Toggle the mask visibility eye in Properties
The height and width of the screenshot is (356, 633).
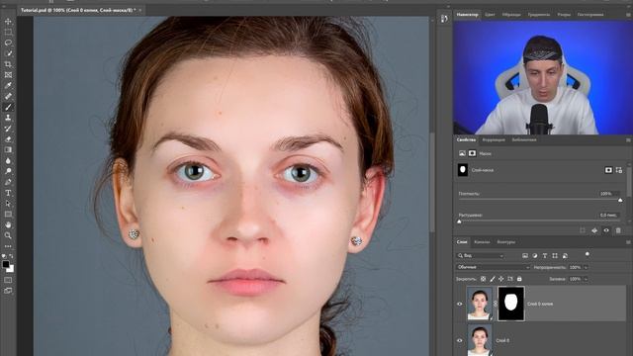606,230
